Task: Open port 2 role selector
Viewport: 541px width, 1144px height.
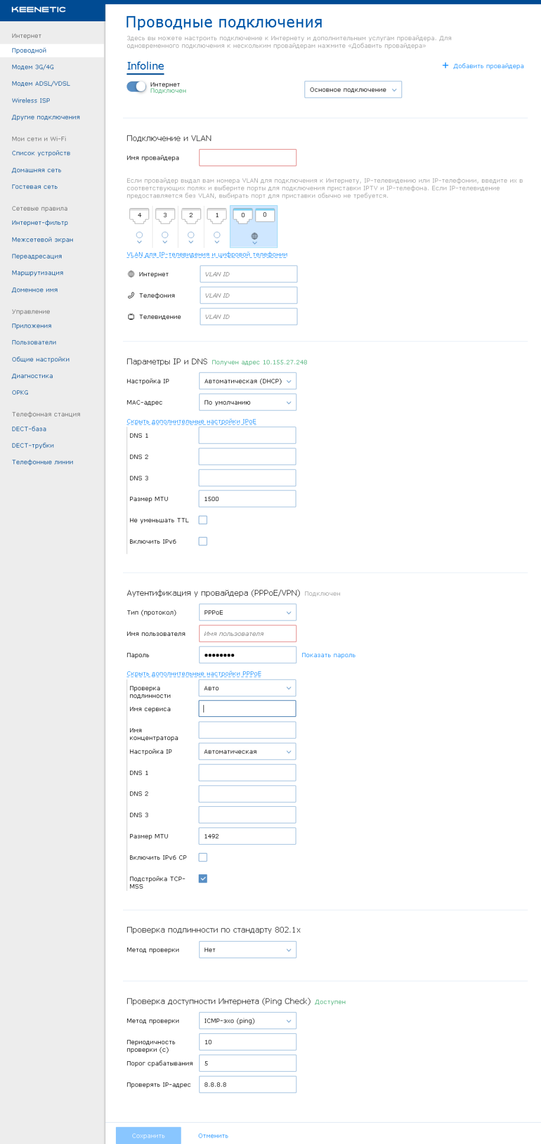Action: coord(191,238)
